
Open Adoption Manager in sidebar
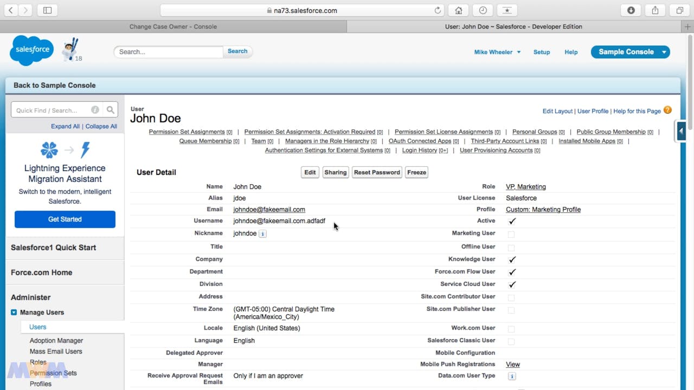[56, 341]
